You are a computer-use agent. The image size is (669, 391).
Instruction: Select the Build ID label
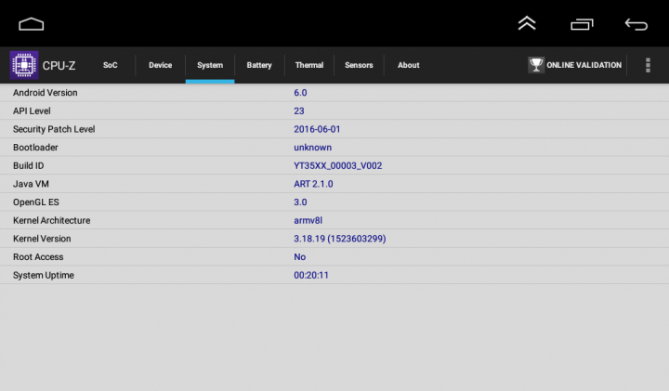pos(28,166)
